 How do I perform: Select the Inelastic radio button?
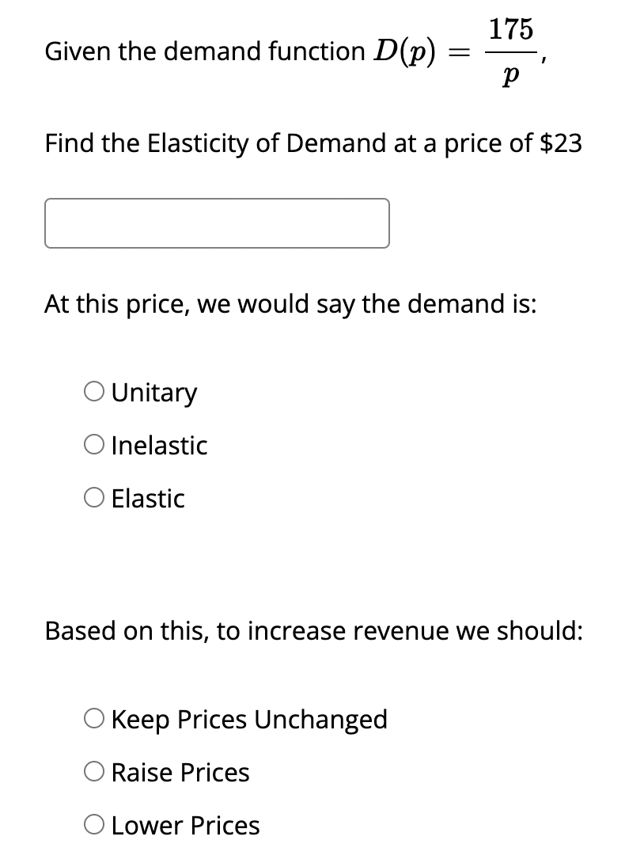96,443
